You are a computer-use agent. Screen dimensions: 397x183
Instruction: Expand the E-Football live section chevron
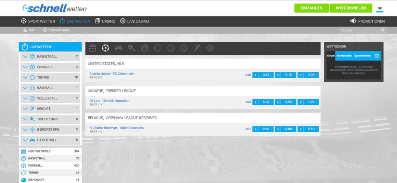(x=25, y=140)
